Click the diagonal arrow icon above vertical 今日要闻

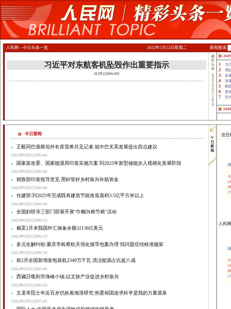[212, 129]
